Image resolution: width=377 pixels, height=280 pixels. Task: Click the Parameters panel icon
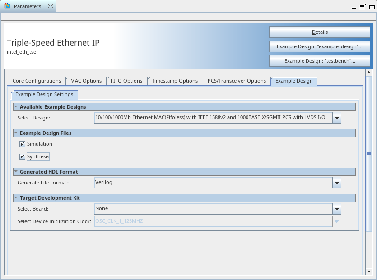(x=8, y=6)
